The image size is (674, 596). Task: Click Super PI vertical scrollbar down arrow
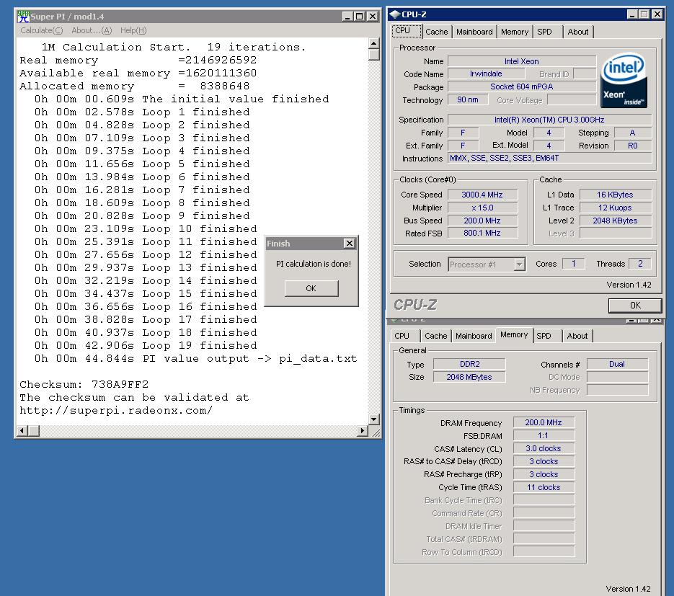(x=373, y=419)
